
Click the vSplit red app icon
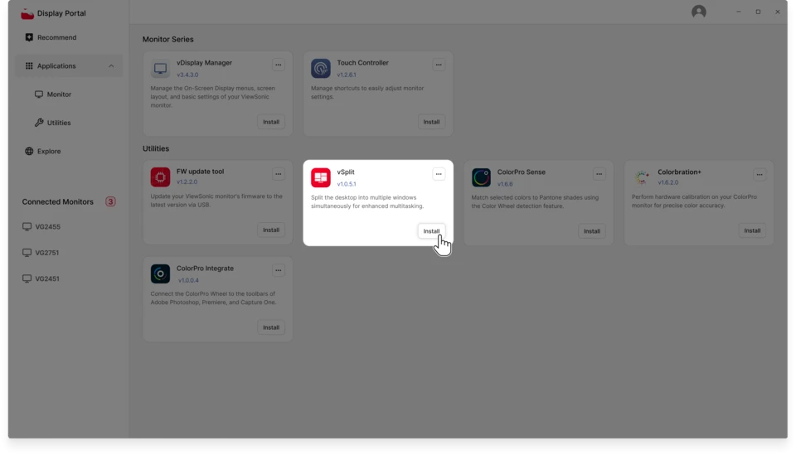321,177
